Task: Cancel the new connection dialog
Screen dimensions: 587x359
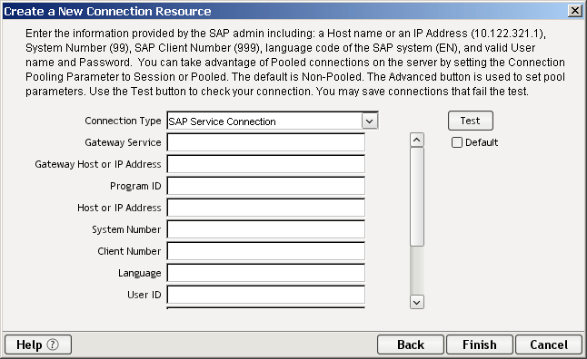Action: point(549,344)
